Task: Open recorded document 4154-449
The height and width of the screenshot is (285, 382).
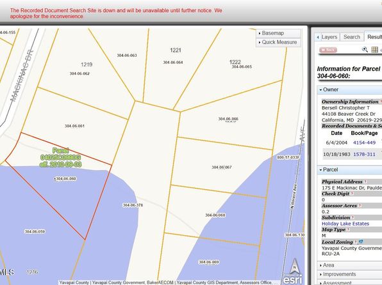Action: [364, 142]
